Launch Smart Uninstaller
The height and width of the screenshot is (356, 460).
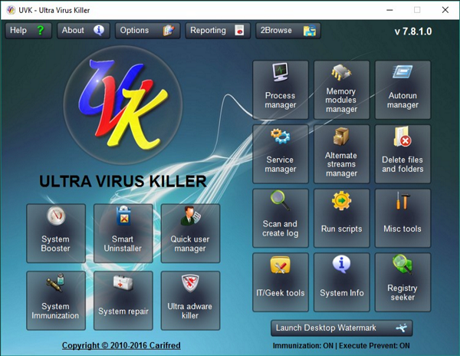[123, 233]
